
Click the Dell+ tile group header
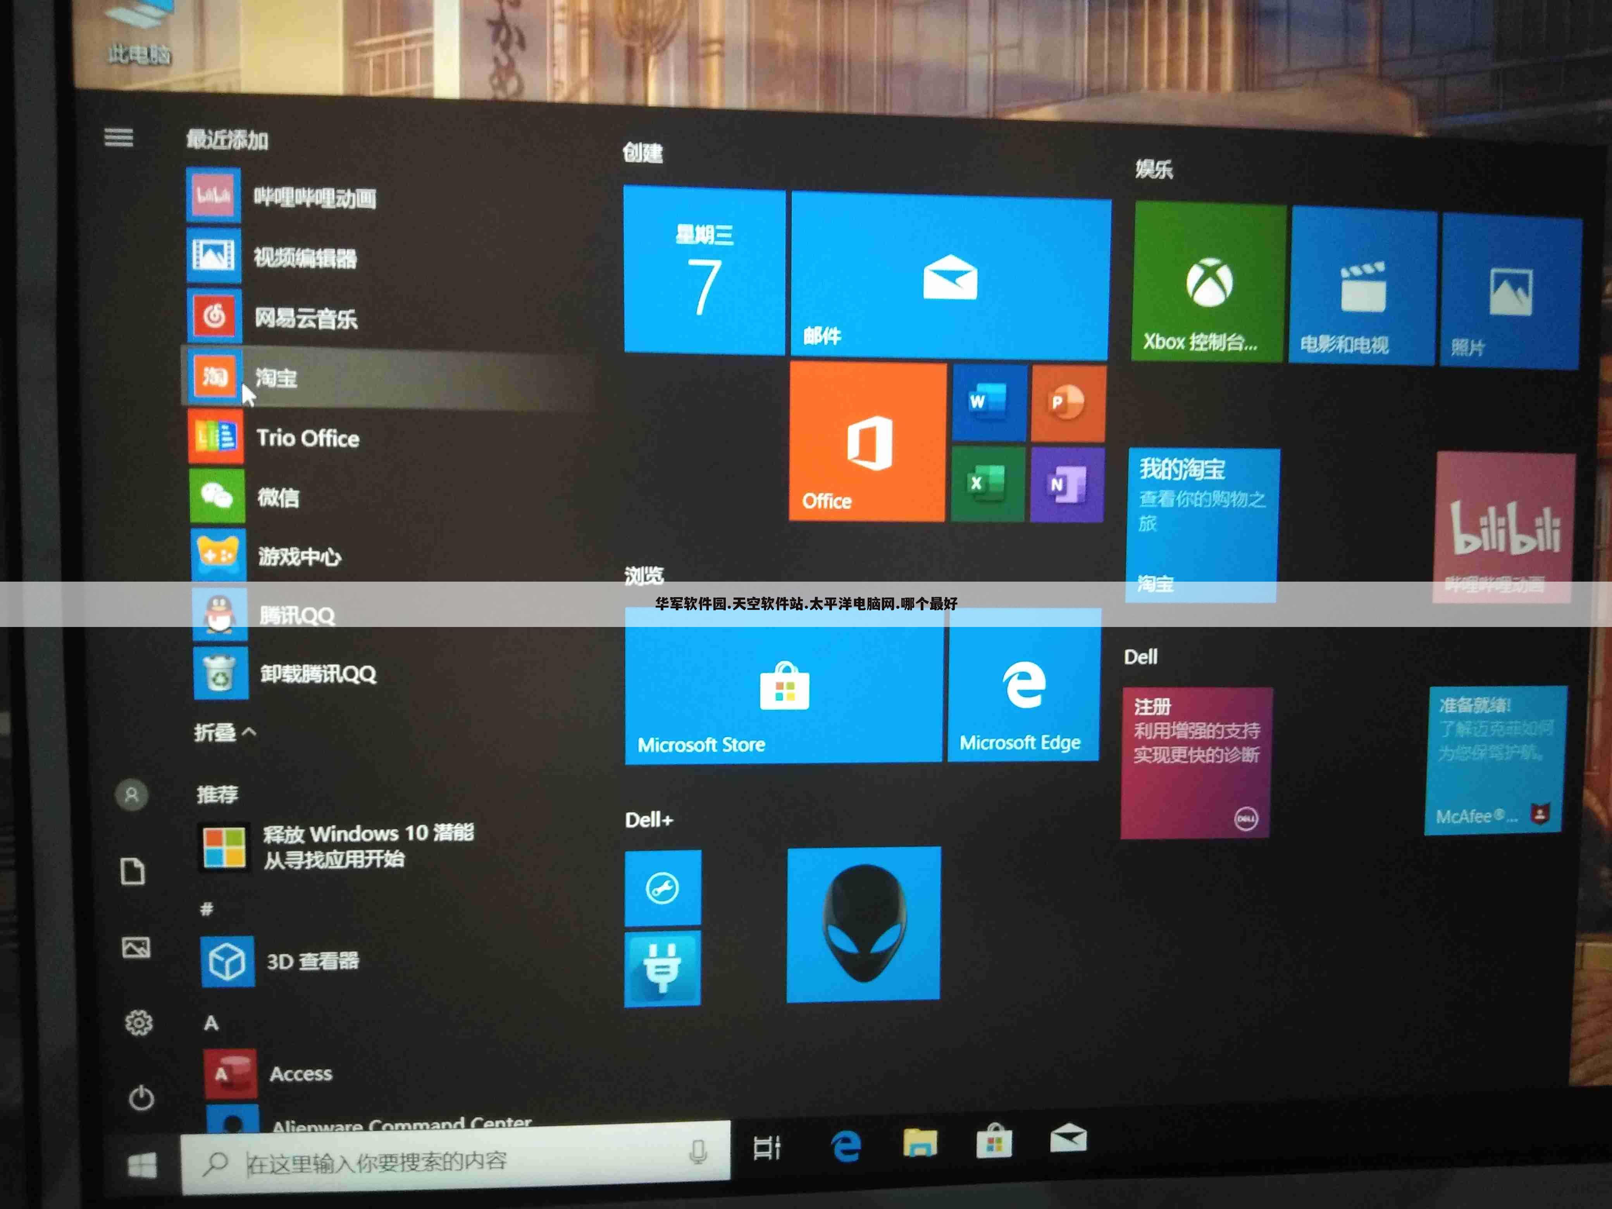[649, 820]
